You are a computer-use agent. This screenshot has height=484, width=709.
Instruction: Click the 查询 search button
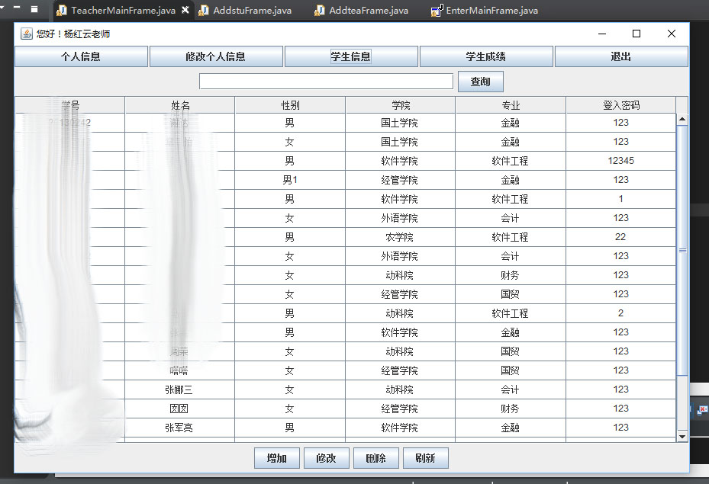point(480,82)
